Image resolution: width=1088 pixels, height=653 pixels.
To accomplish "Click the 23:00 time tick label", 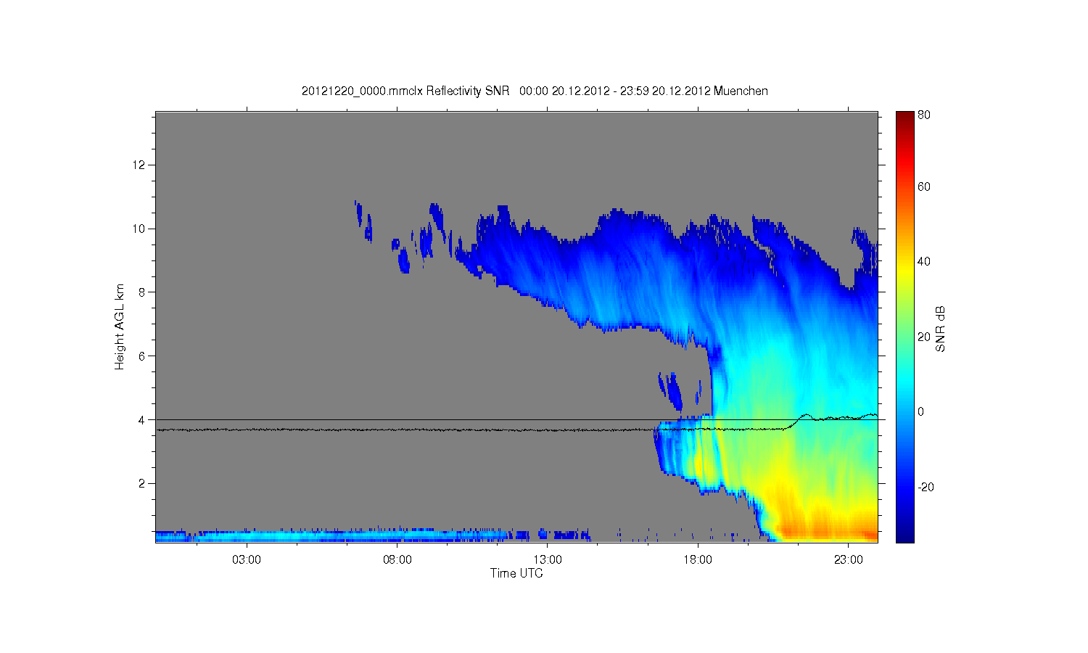I will coord(849,560).
